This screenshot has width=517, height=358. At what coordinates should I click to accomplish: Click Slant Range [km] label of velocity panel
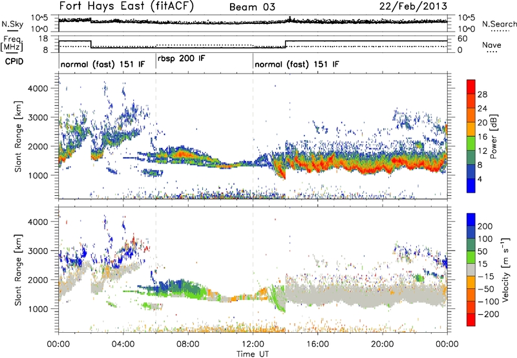click(18, 270)
